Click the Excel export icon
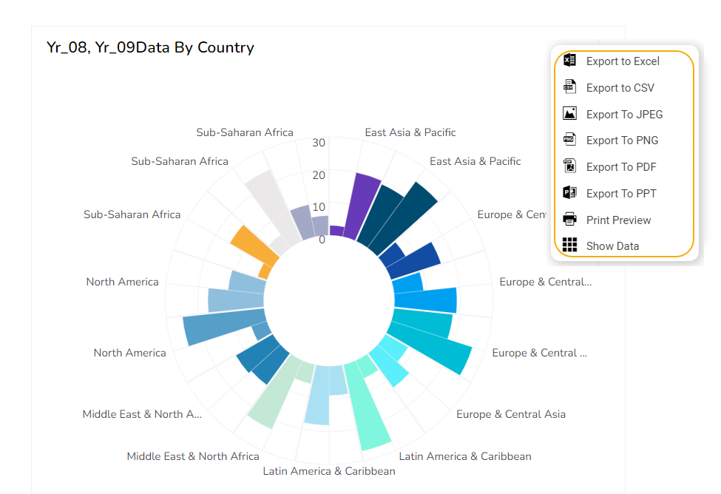This screenshot has height=494, width=721. point(569,61)
